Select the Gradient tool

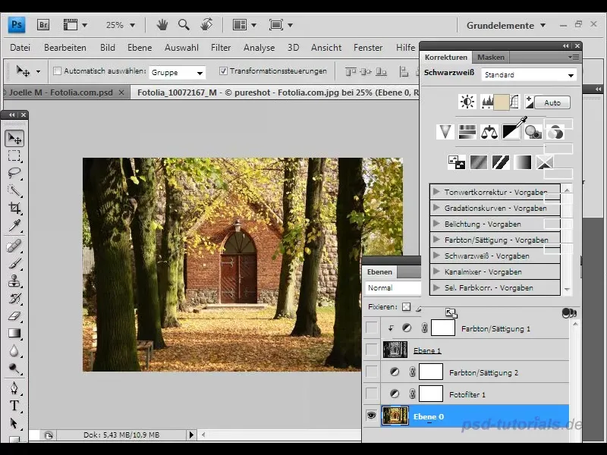[14, 333]
